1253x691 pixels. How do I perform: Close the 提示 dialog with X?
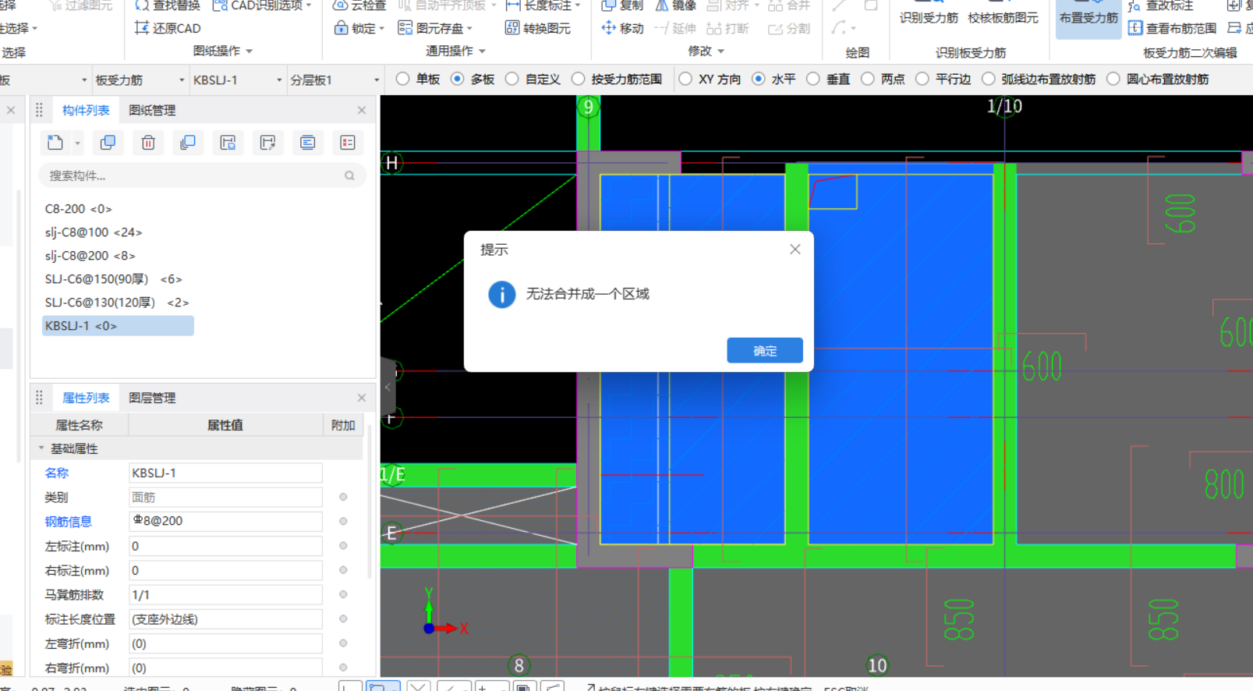[795, 250]
